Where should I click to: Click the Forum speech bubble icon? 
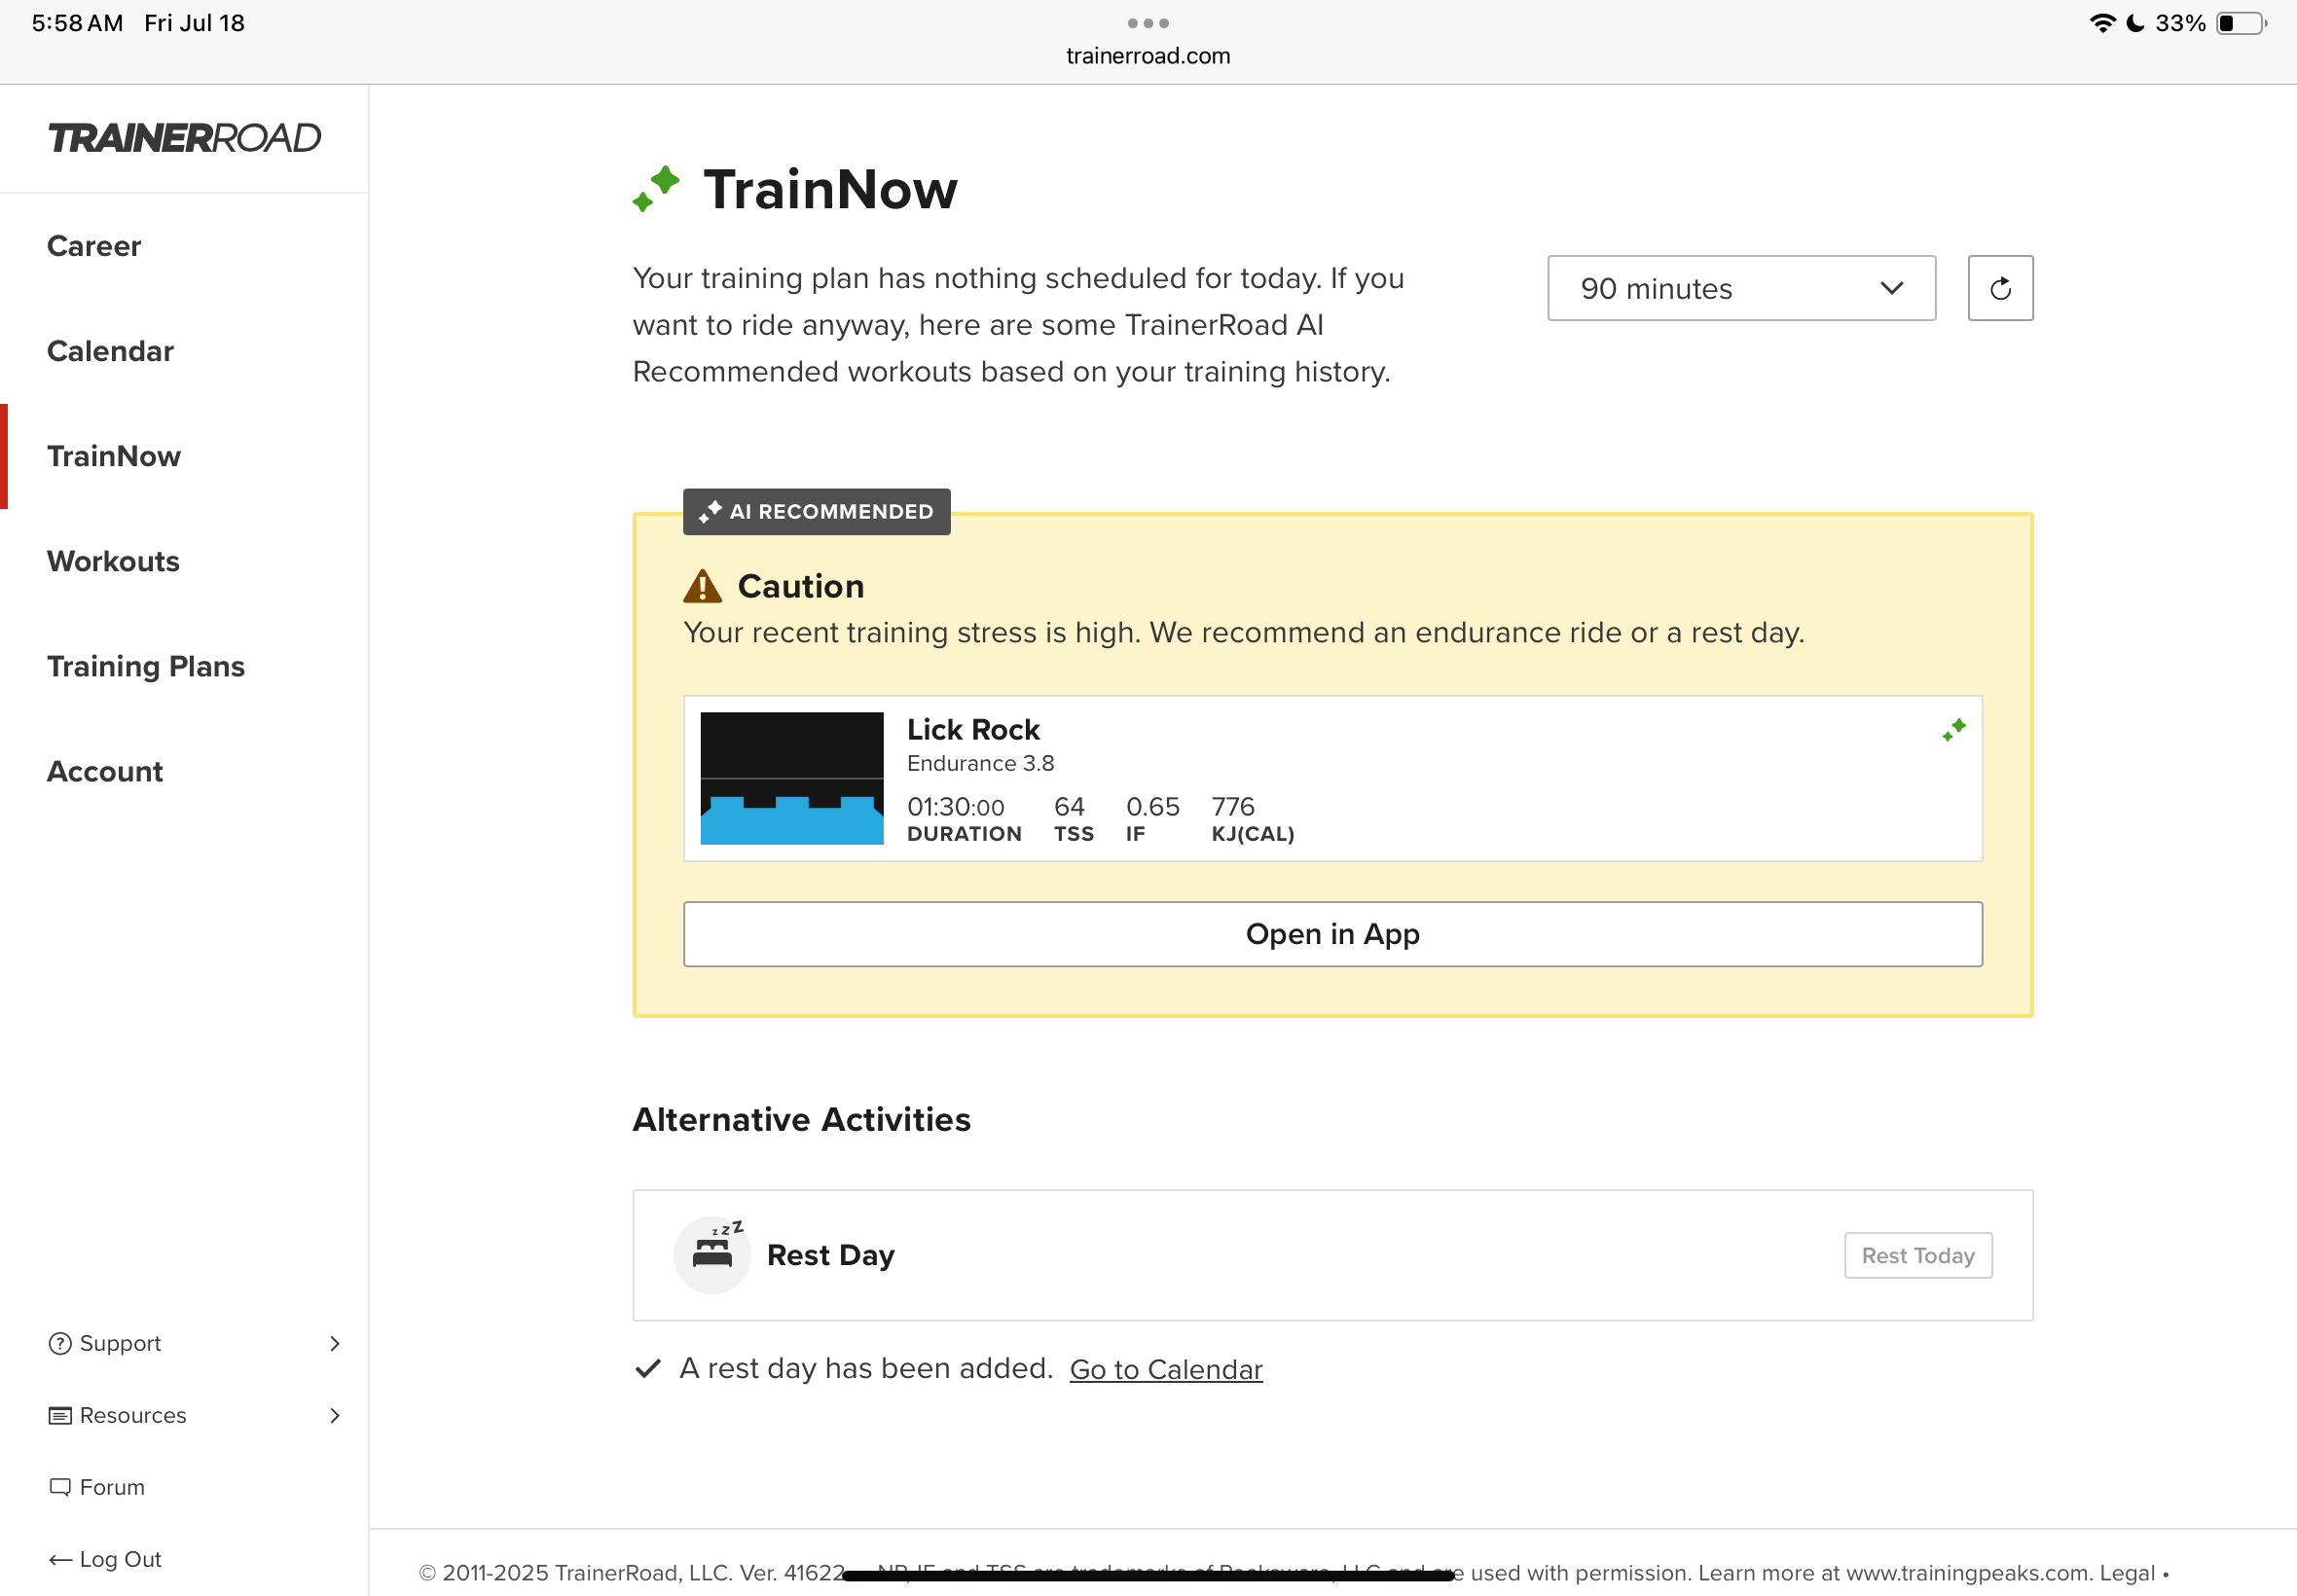click(x=60, y=1487)
